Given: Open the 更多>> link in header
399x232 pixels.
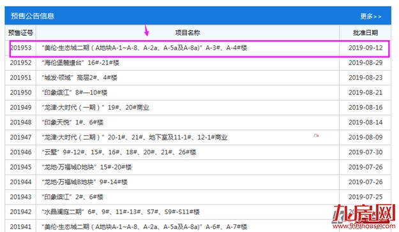Looking at the screenshot, I should tap(370, 17).
